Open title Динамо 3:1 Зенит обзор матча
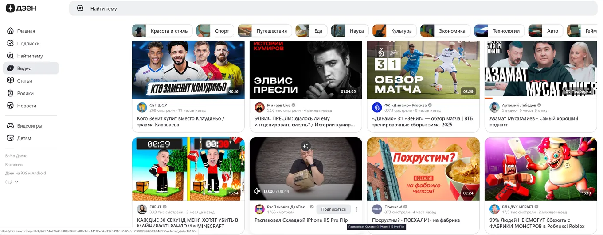The width and height of the screenshot is (603, 235). 422,121
